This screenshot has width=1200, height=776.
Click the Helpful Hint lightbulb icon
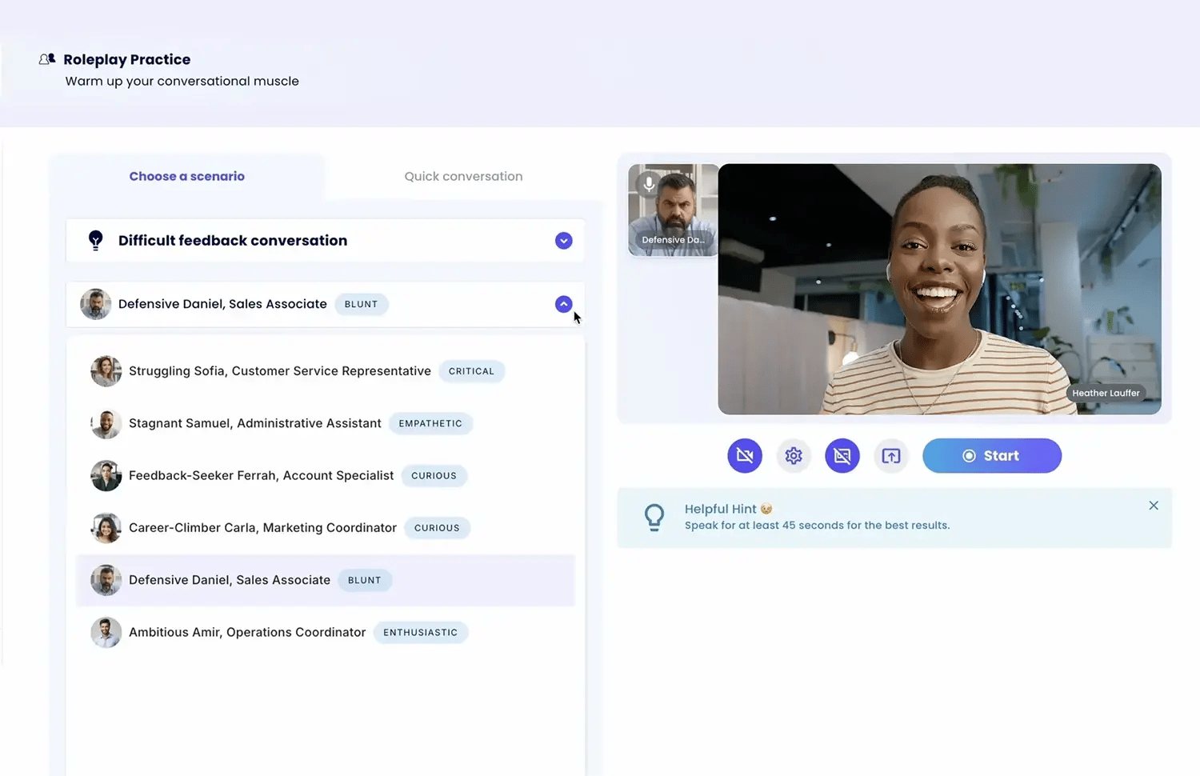tap(654, 518)
